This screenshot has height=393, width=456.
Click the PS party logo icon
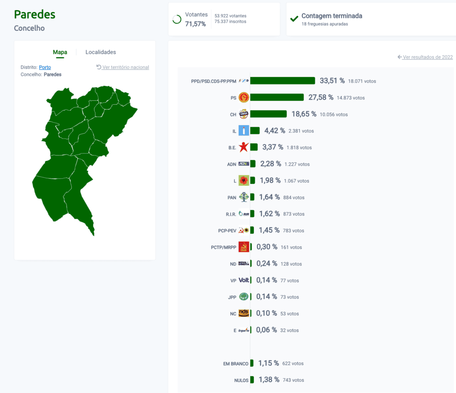point(244,98)
